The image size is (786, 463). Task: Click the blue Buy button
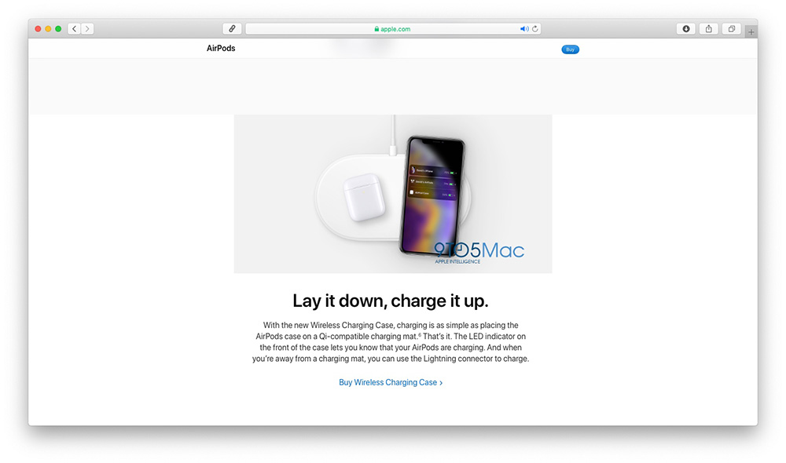[570, 49]
